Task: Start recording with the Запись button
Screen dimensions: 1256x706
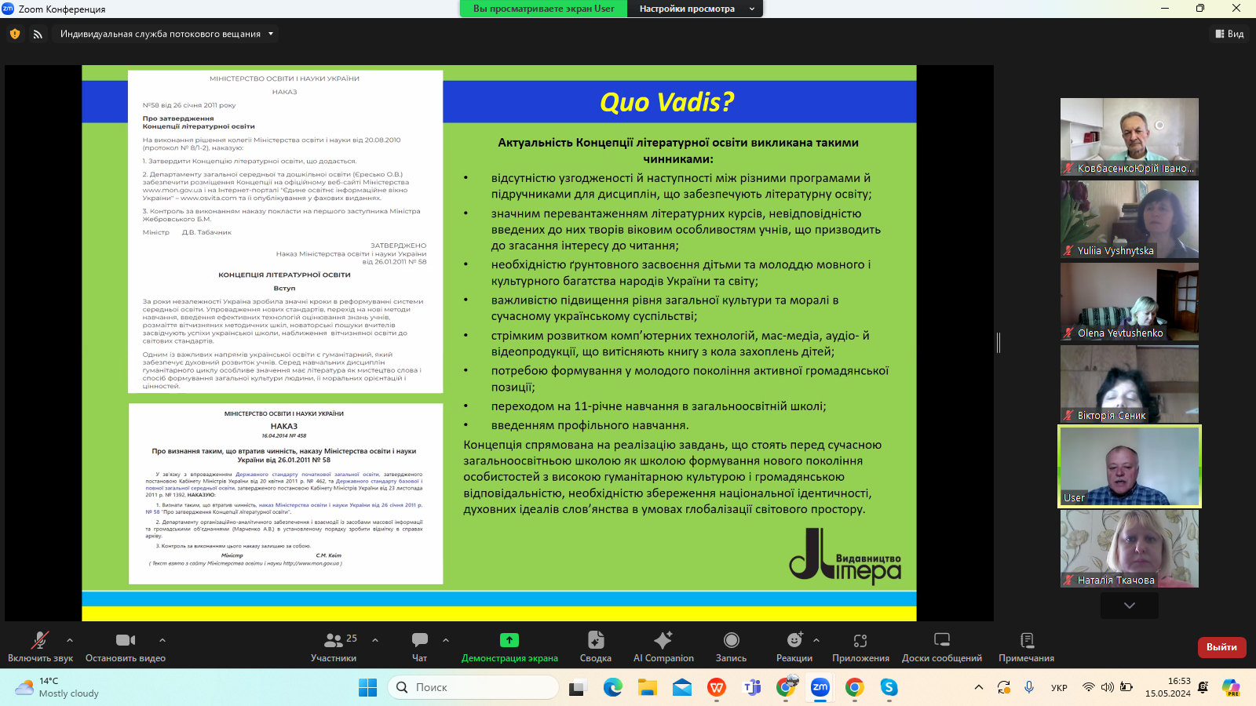Action: pyautogui.click(x=731, y=646)
